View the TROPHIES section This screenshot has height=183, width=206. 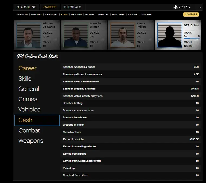point(146,15)
